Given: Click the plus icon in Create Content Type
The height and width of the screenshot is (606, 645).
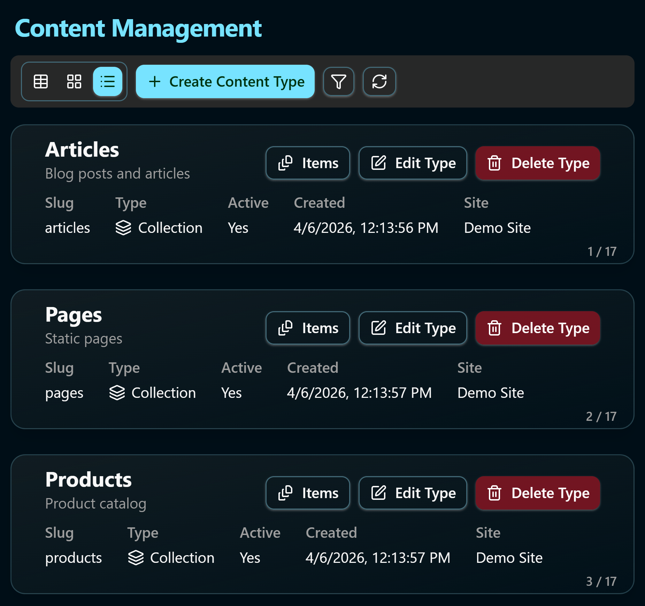Looking at the screenshot, I should coord(155,81).
